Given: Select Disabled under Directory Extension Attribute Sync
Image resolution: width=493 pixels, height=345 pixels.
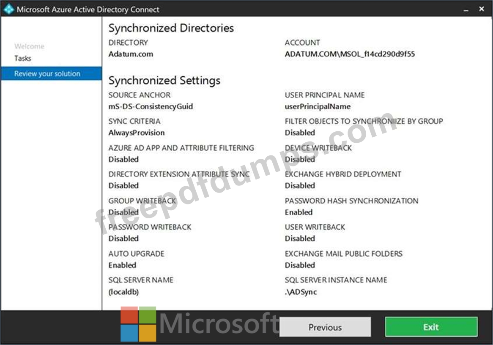Looking at the screenshot, I should pos(123,186).
